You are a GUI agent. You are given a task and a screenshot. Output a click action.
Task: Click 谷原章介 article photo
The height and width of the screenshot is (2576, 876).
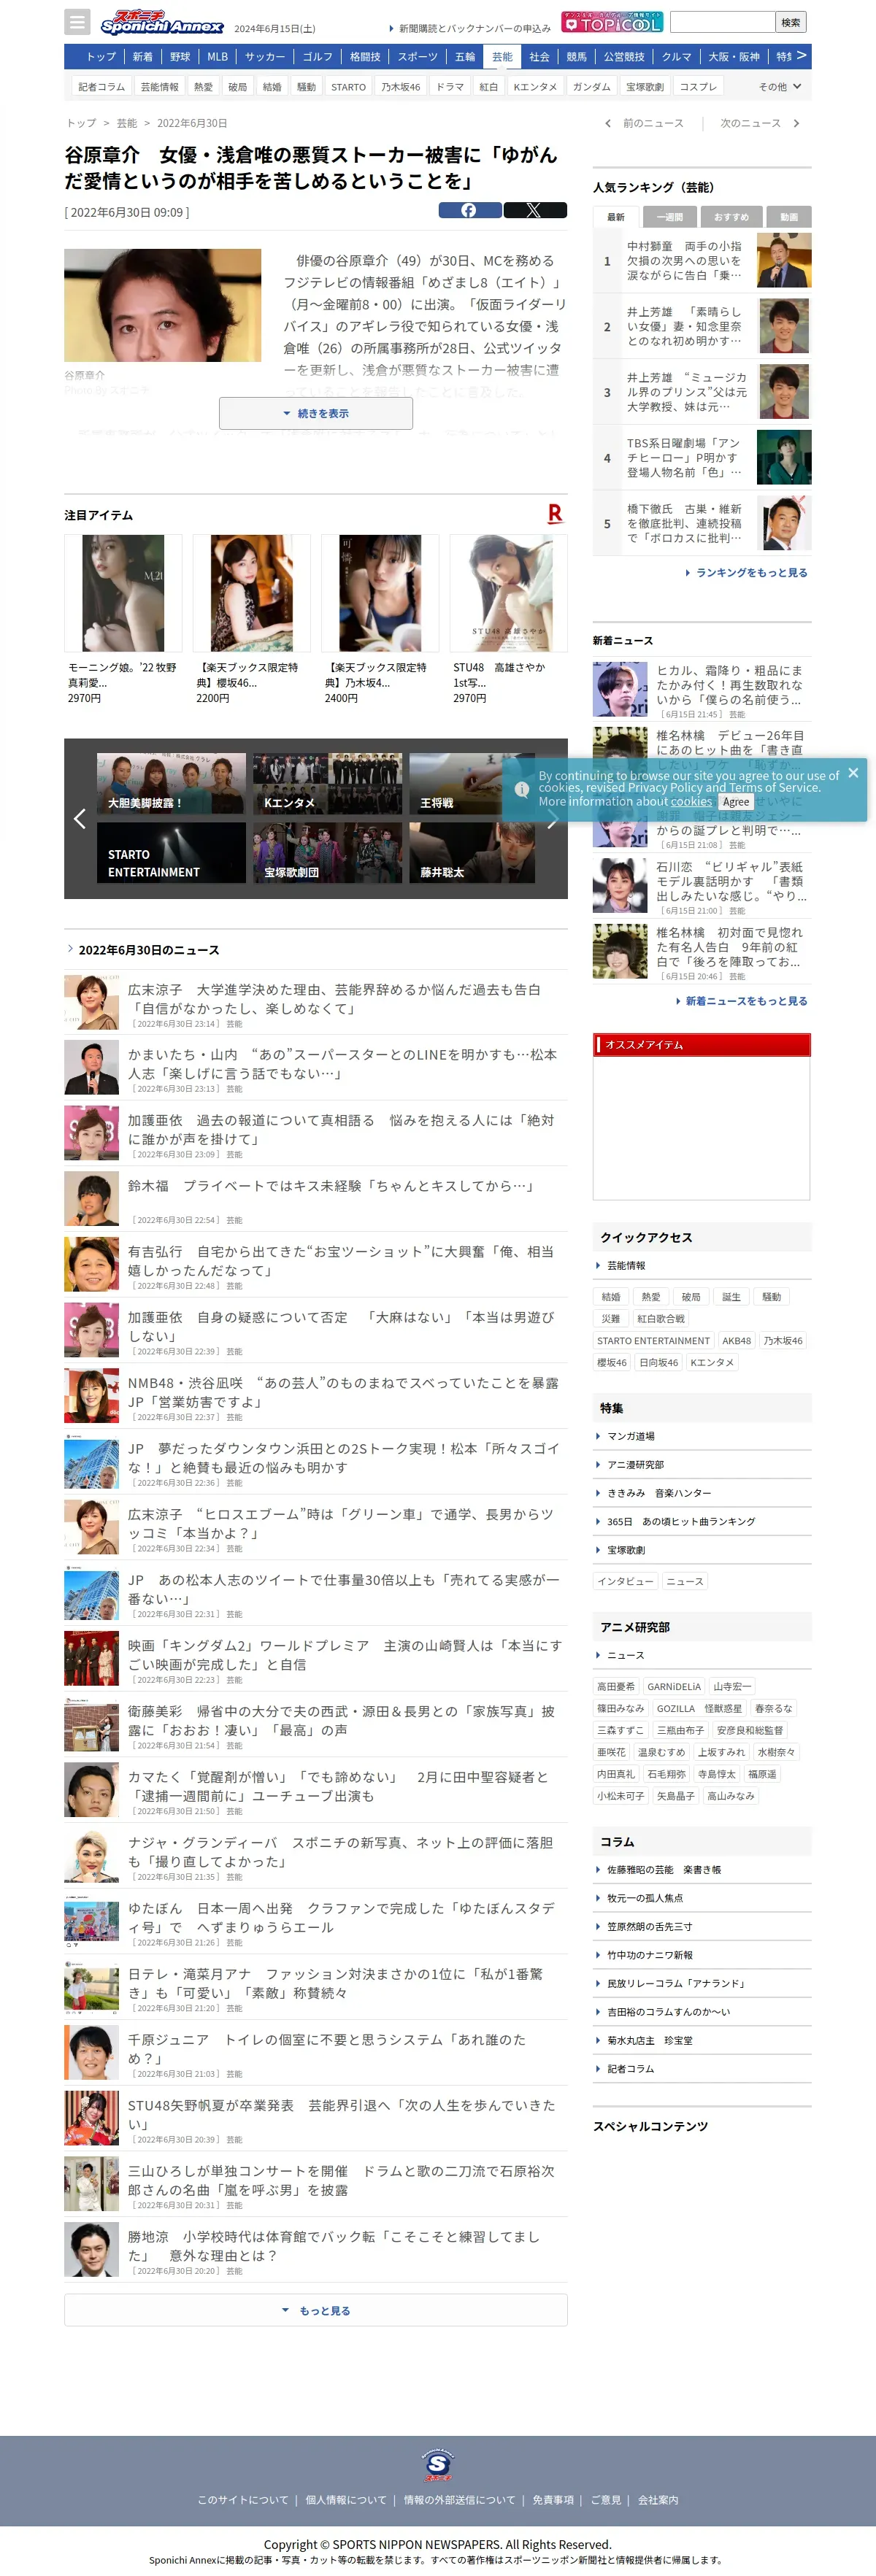click(163, 305)
